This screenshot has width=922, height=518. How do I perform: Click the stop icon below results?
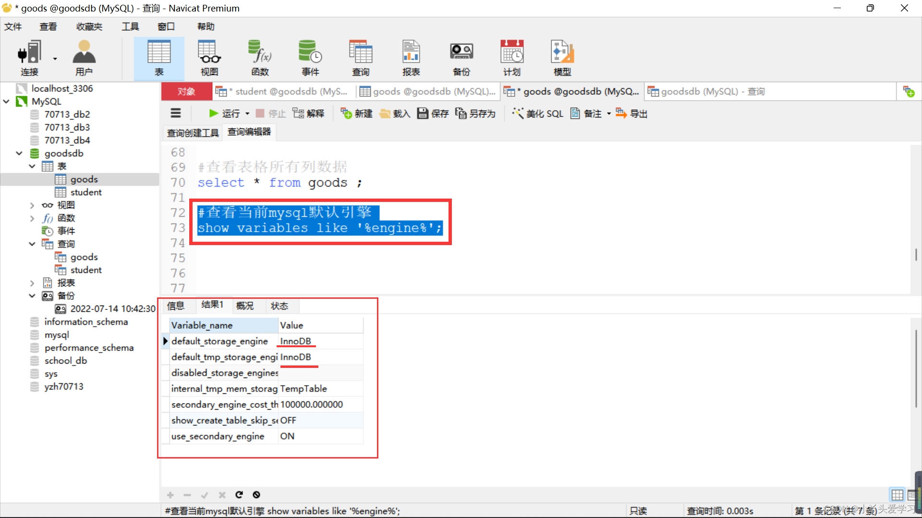[256, 494]
